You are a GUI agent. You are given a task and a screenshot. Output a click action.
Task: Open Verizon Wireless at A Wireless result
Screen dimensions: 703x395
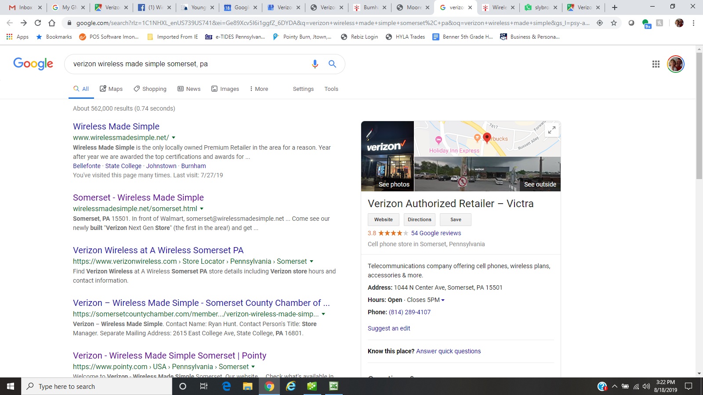click(x=158, y=250)
